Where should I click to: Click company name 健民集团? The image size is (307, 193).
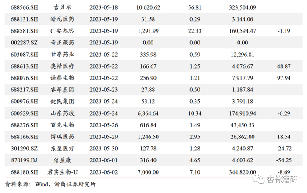coord(62,102)
